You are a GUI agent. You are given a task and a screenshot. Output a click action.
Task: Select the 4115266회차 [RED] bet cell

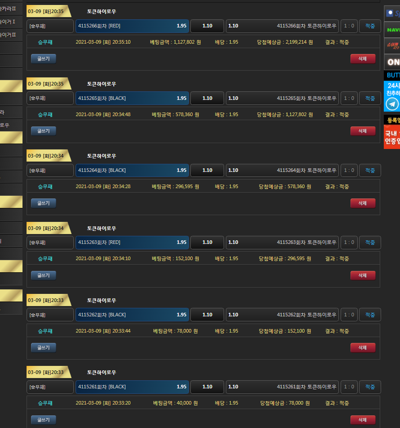tap(132, 26)
